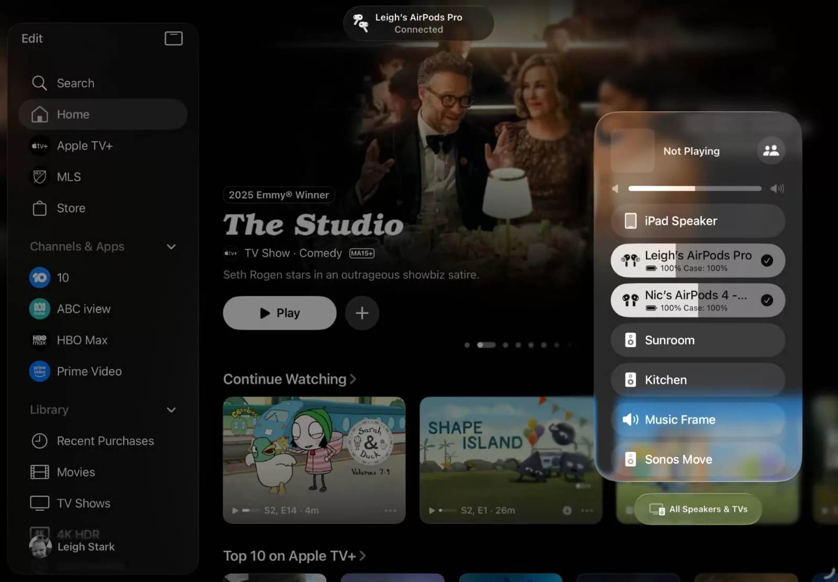Viewport: 838px width, 582px height.
Task: Deselect Leigh's AirPods Pro checkmark
Action: [x=767, y=260]
